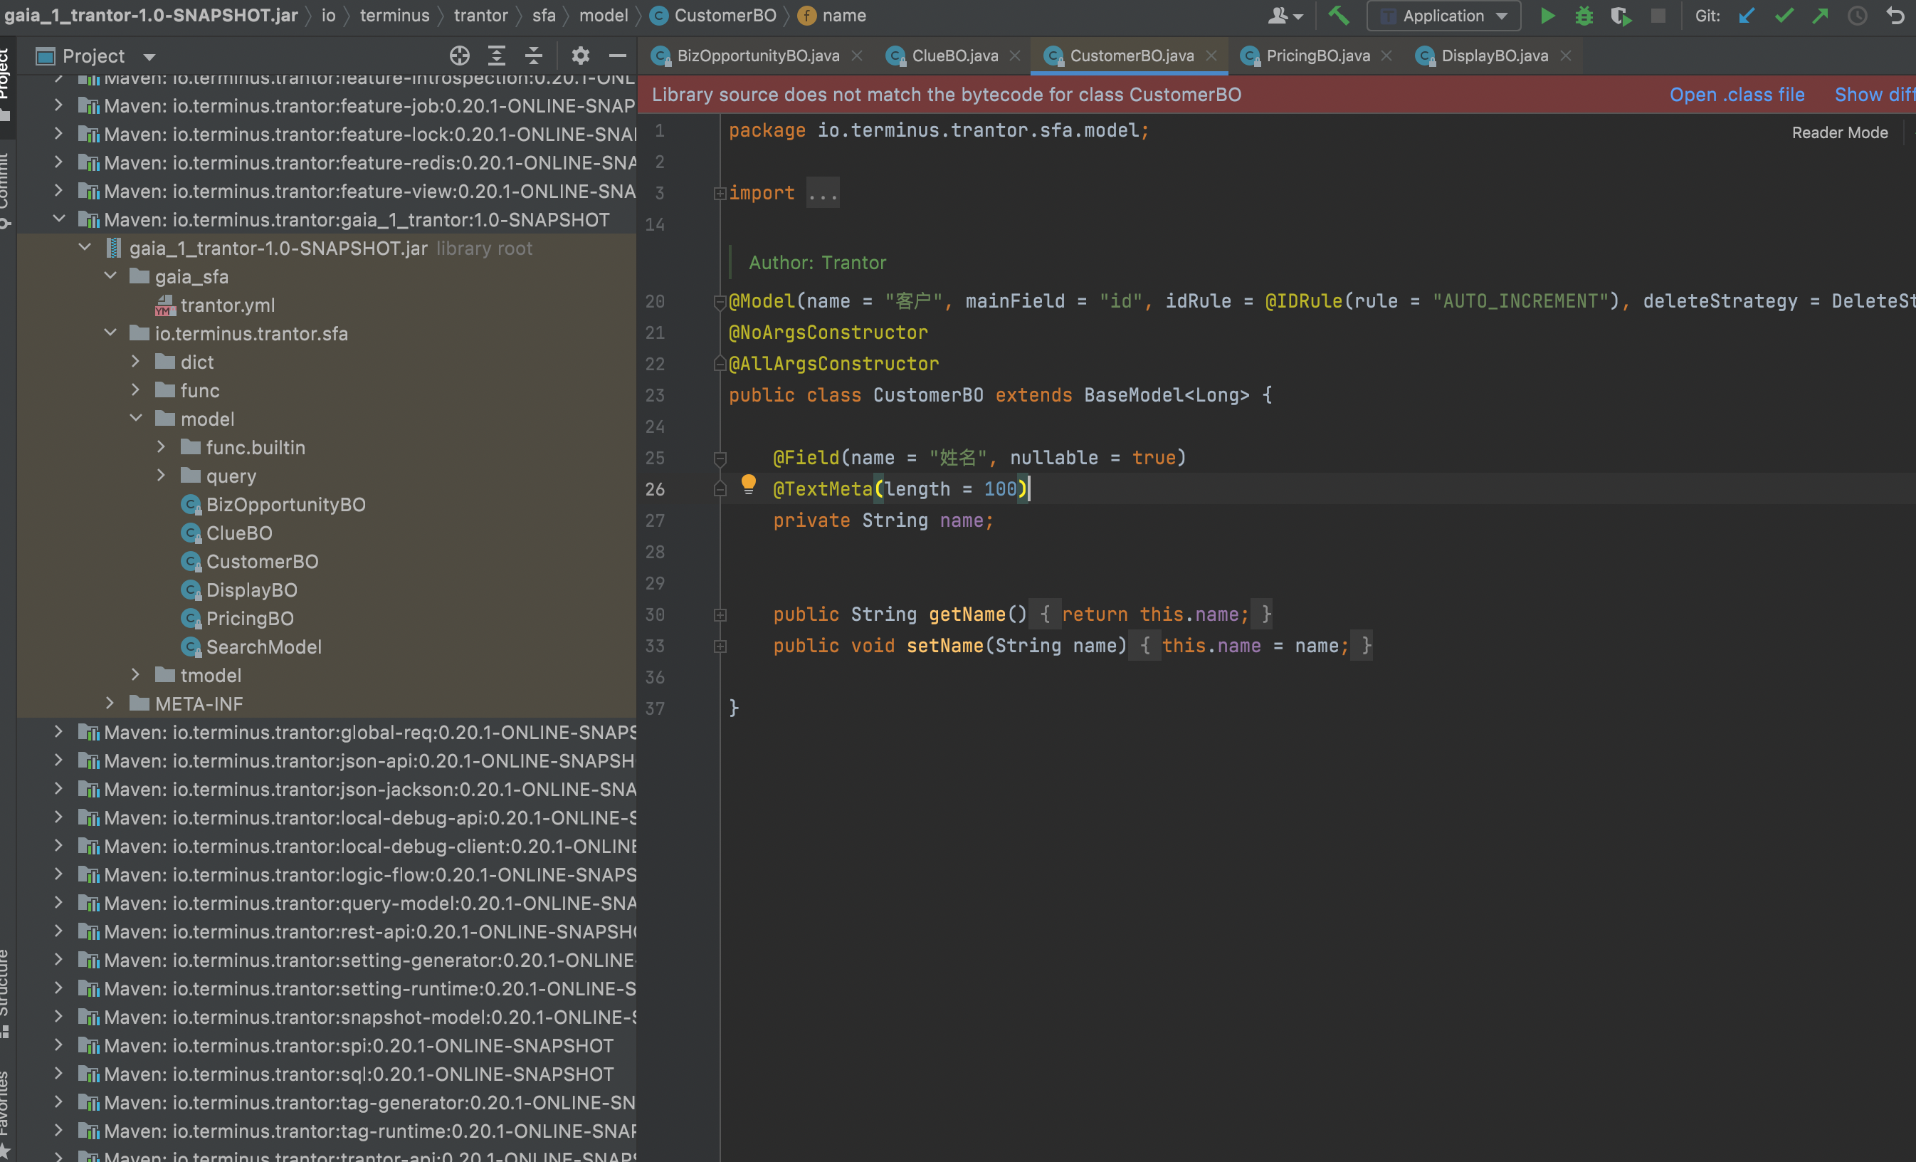Image resolution: width=1916 pixels, height=1162 pixels.
Task: Collapse the gaia_sfa folder
Action: pyautogui.click(x=110, y=276)
